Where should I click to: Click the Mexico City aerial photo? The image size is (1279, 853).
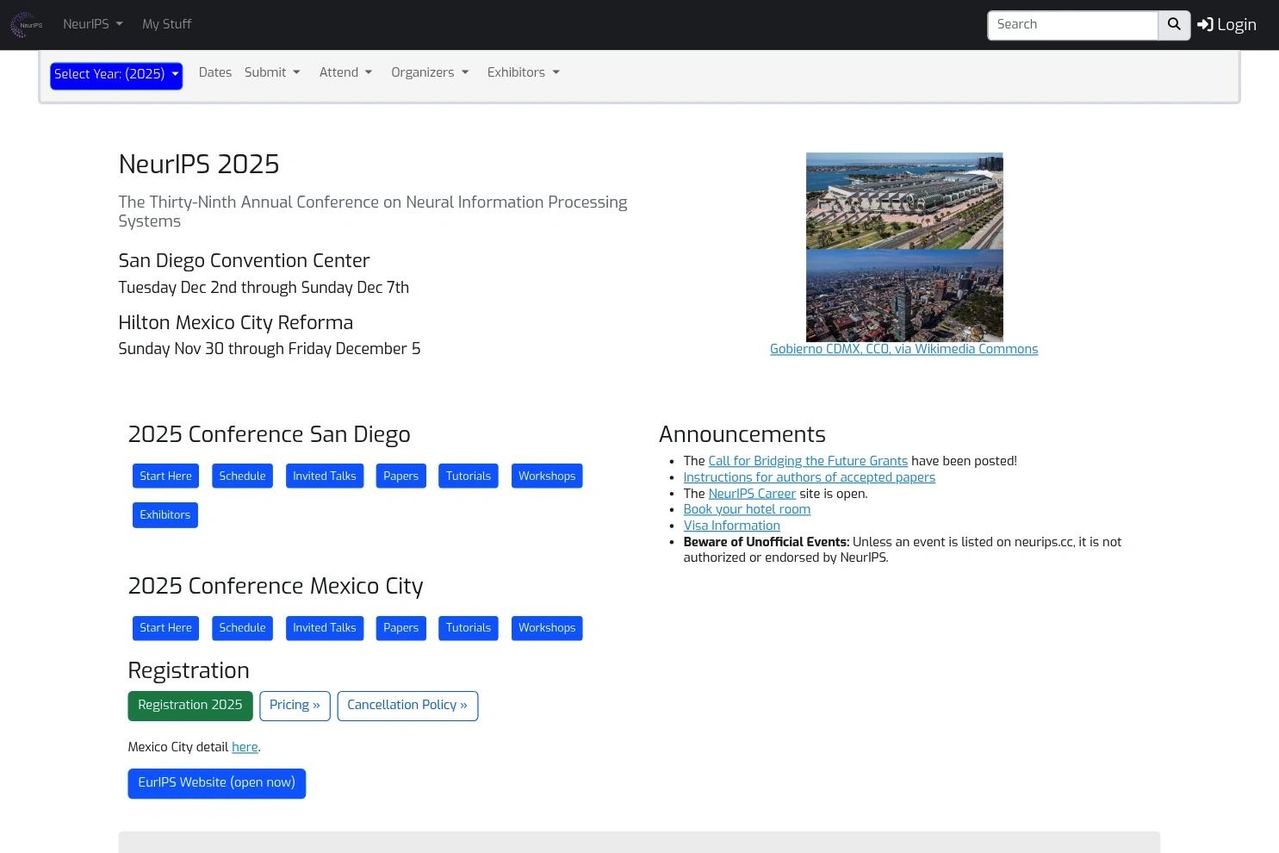click(x=904, y=296)
